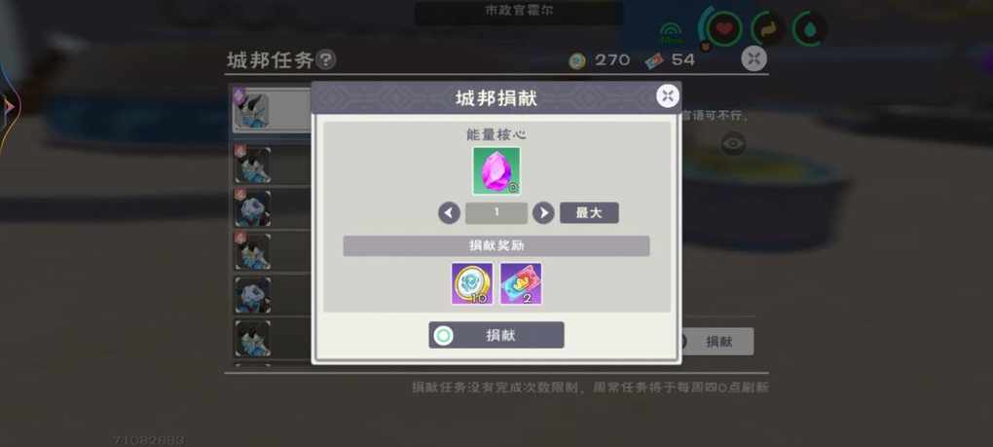Click the water droplet status icon
This screenshot has height=447, width=993.
pyautogui.click(x=810, y=28)
